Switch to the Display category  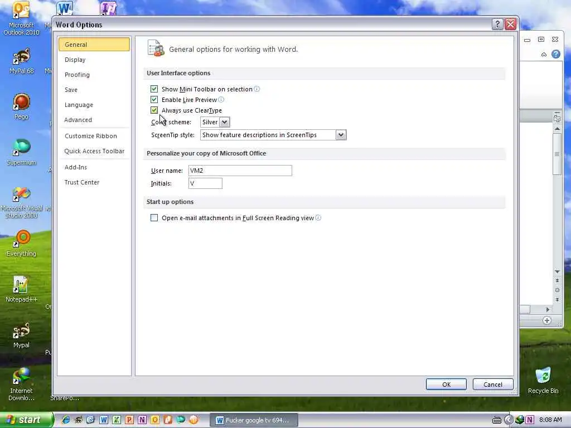[x=94, y=60]
